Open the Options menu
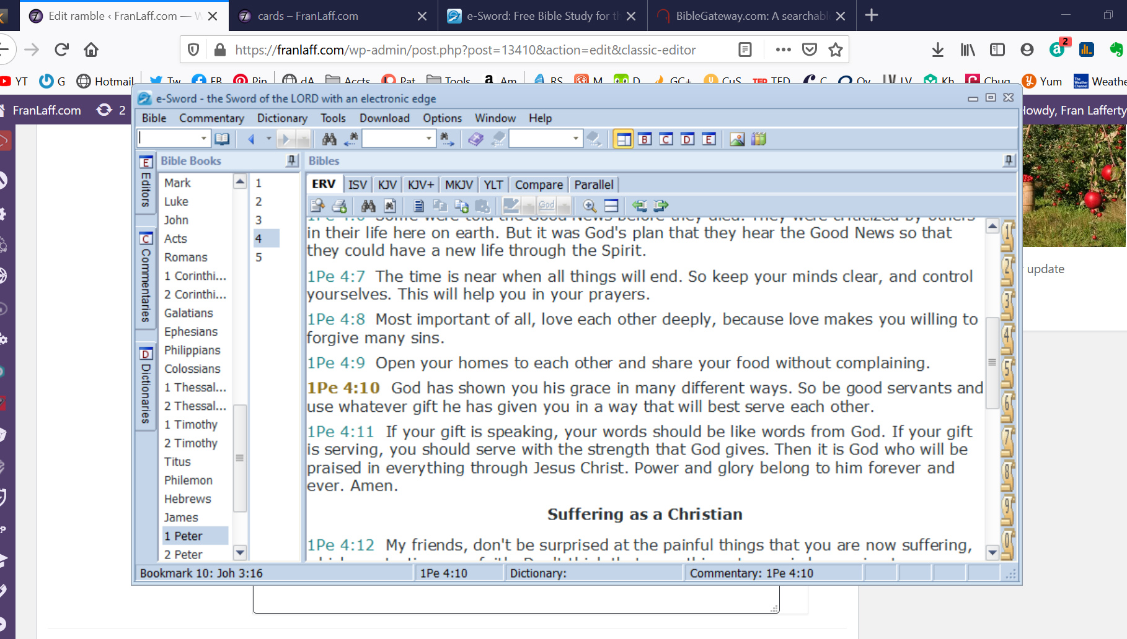Viewport: 1127px width, 639px height. coord(442,118)
